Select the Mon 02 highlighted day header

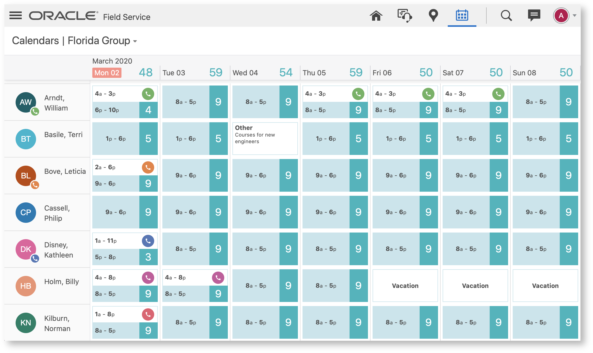pos(107,73)
